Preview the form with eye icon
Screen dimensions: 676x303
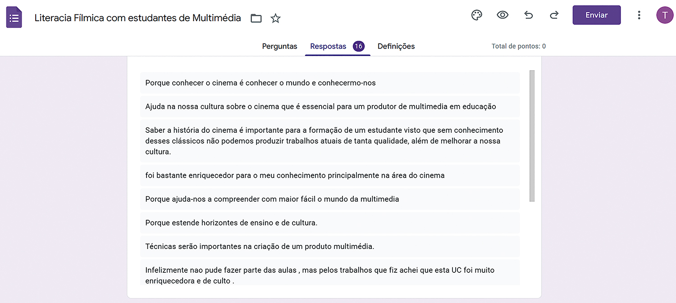(502, 15)
